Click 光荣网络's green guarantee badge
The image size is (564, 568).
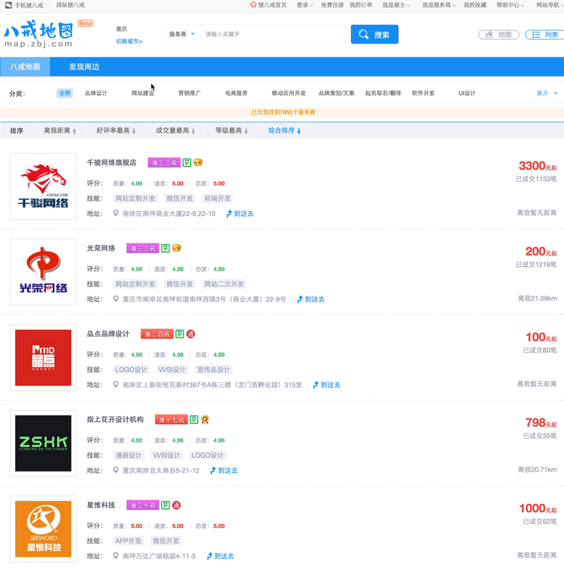[x=165, y=248]
